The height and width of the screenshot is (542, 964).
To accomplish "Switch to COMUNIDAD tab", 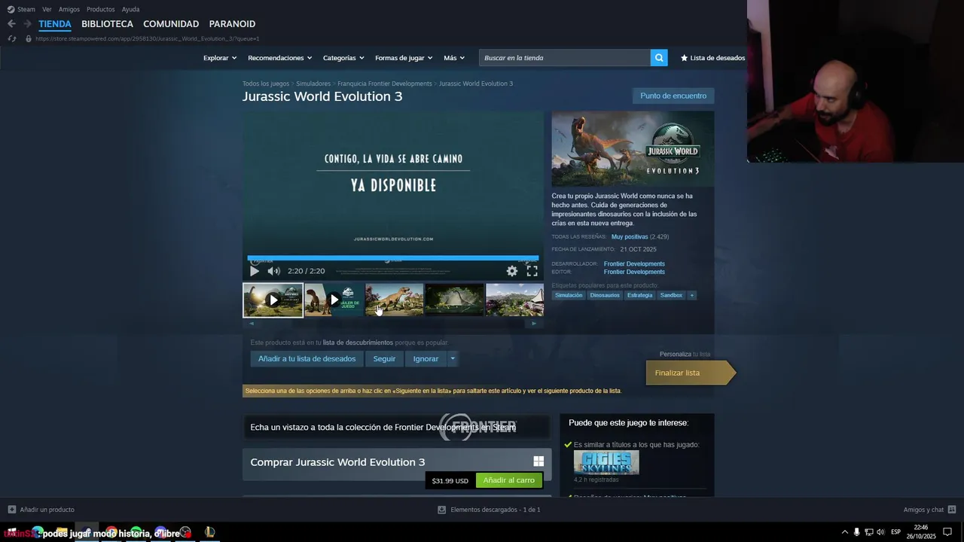I will coord(171,24).
